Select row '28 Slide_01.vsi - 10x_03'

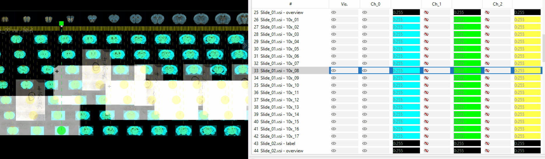pos(290,34)
